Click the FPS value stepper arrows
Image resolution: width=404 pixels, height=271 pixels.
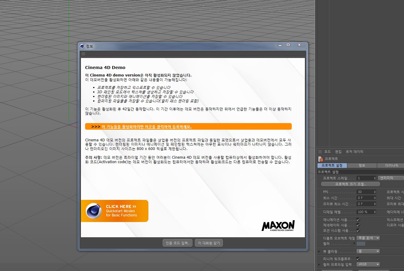tap(375, 192)
